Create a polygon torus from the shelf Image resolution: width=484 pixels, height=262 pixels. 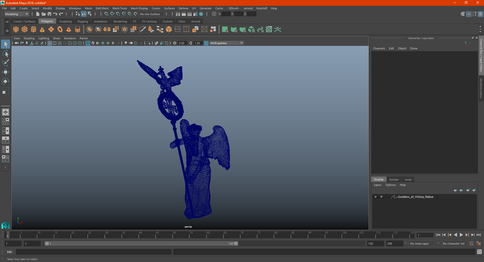(60, 29)
